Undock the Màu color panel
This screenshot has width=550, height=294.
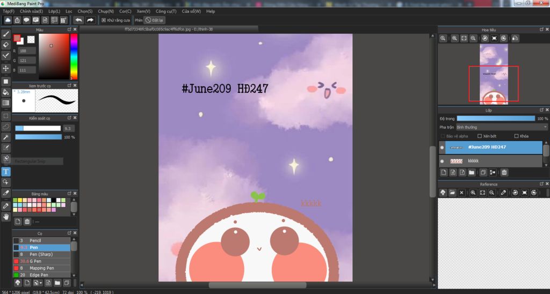click(69, 30)
